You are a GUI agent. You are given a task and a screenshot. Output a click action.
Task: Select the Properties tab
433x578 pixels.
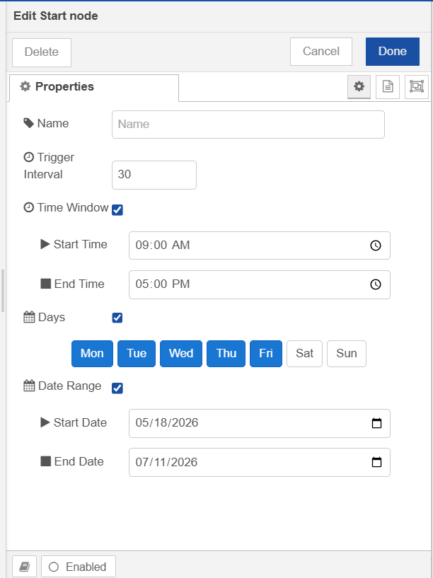(93, 87)
